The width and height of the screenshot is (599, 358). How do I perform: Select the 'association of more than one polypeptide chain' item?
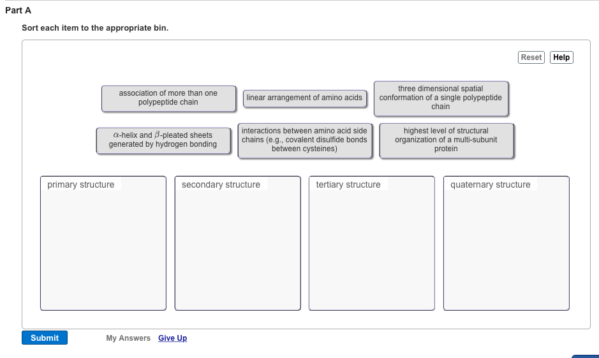pos(168,98)
